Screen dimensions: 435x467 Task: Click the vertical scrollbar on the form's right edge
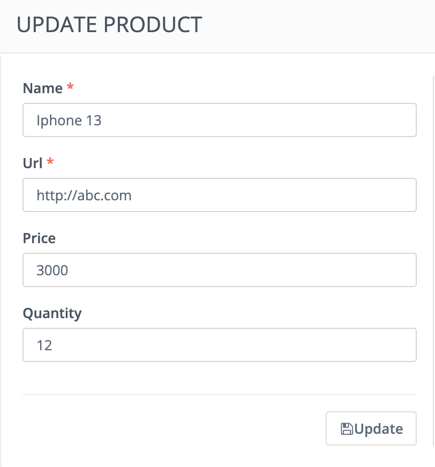432,257
